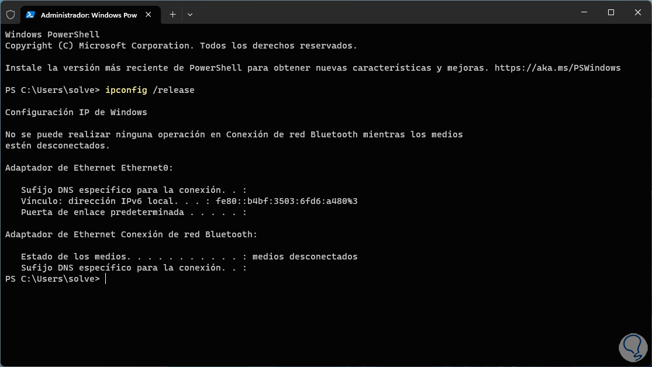Click the 'Windows PowerShell' header line

click(53, 34)
